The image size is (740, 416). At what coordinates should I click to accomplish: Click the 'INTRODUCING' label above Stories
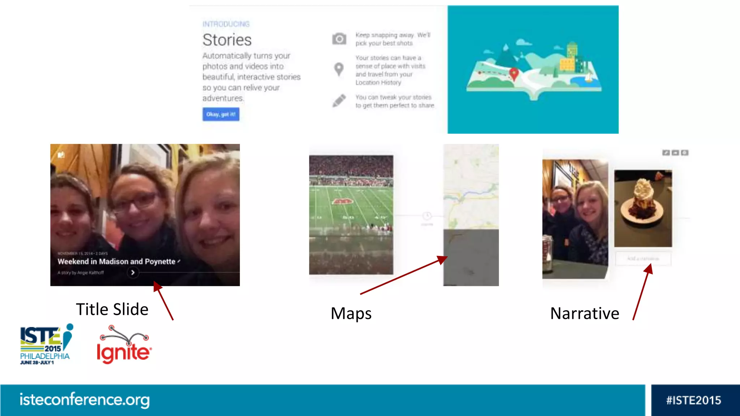[226, 24]
